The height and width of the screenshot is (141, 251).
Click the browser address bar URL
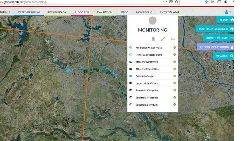tap(23, 2)
